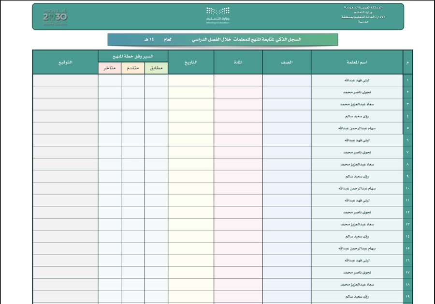This screenshot has width=435, height=304.
Task: Click the pink متأخر sub-header
Action: click(x=110, y=68)
